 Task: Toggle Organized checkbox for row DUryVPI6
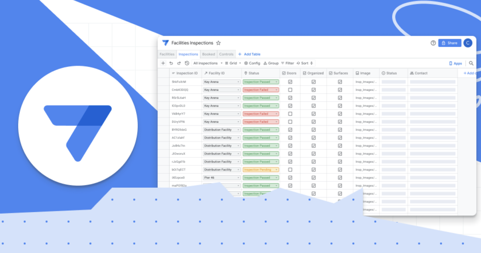[313, 122]
